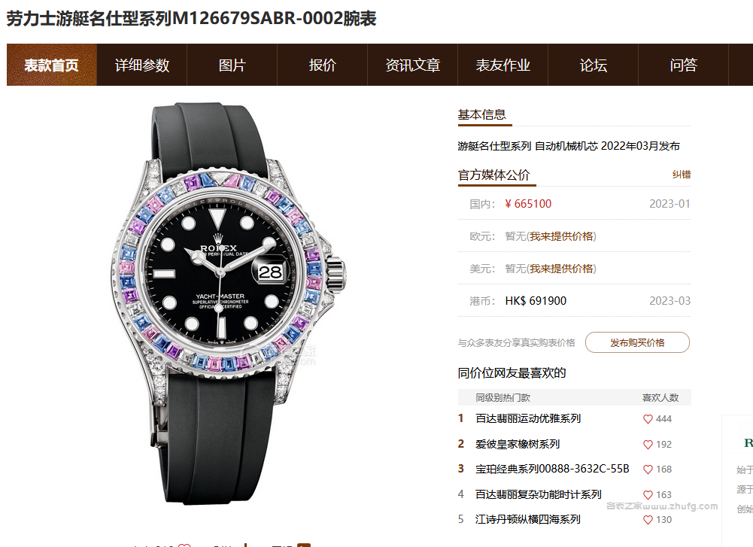
Task: Click 我来提供价格 link for 美元
Action: pyautogui.click(x=561, y=269)
